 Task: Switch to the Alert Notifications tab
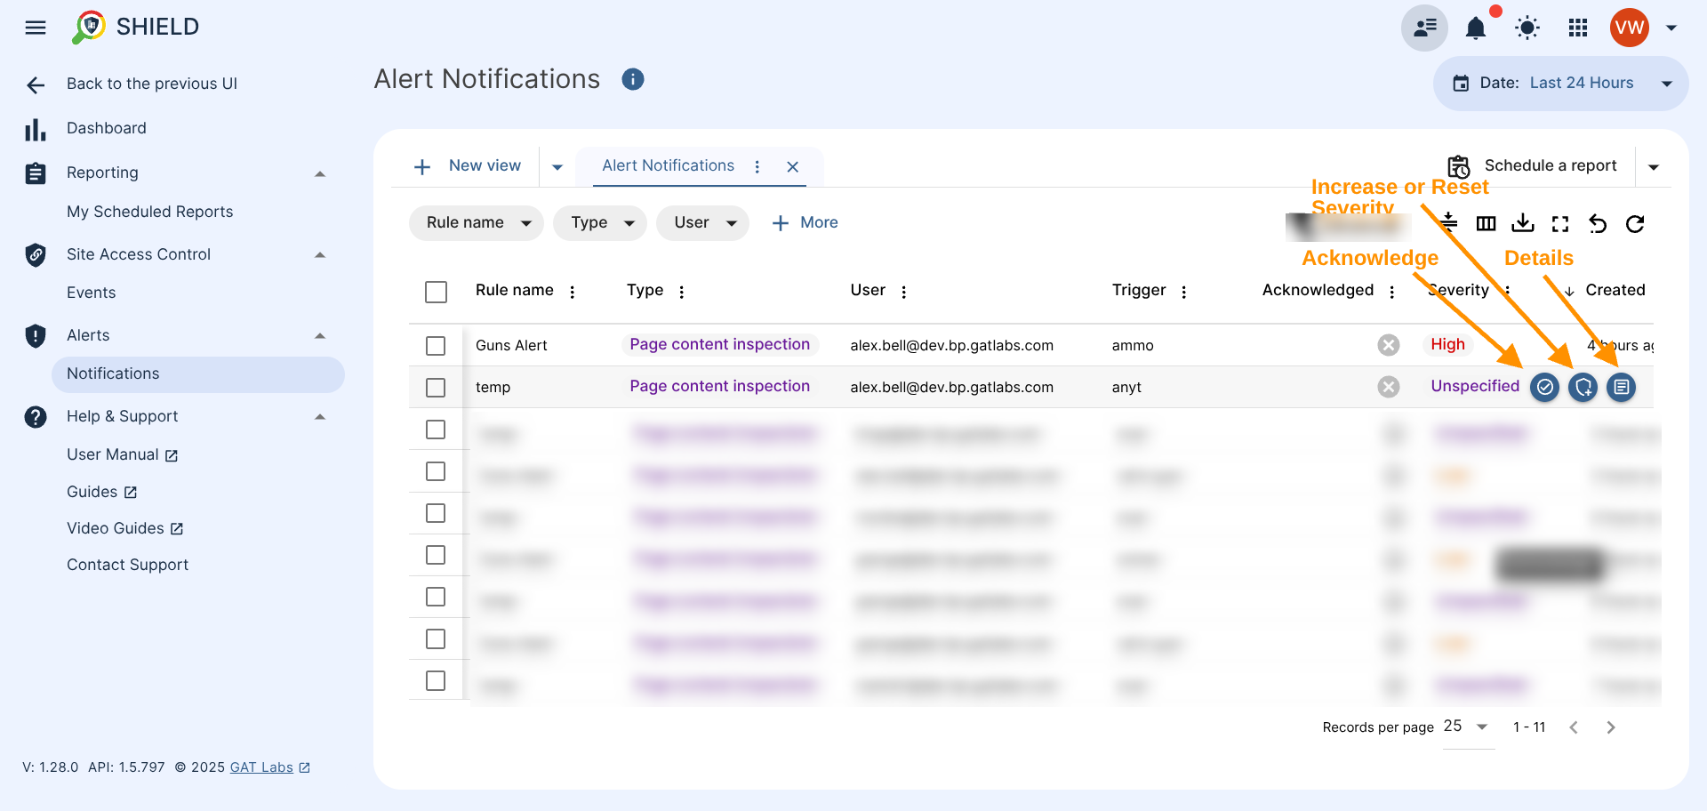click(x=669, y=166)
